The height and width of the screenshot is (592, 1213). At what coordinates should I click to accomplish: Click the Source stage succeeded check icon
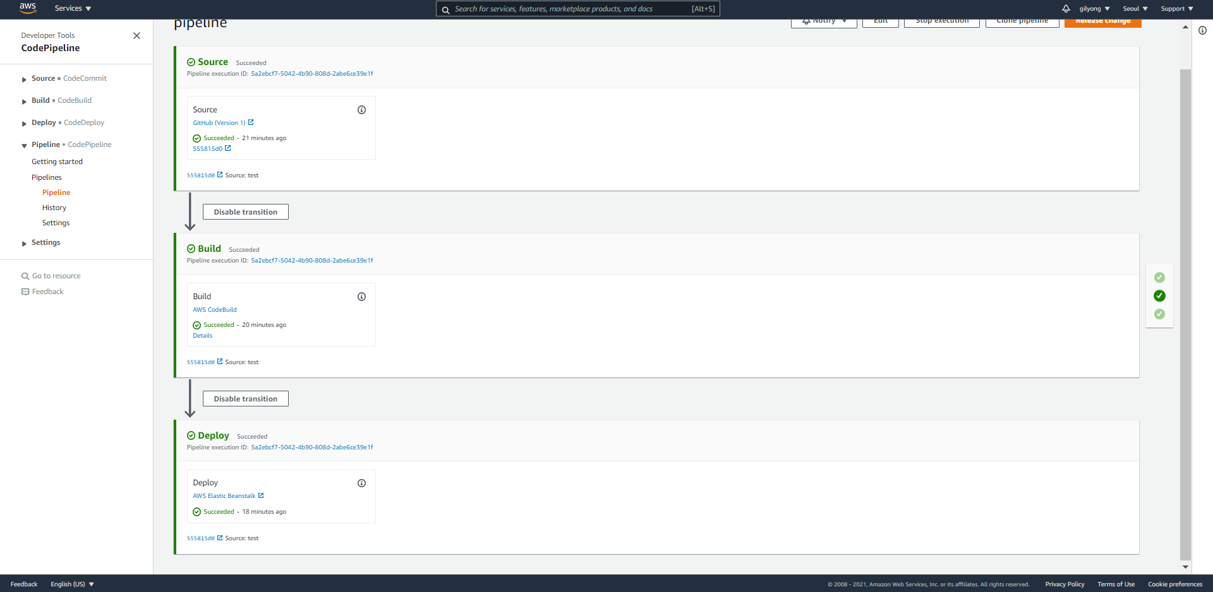(x=191, y=62)
